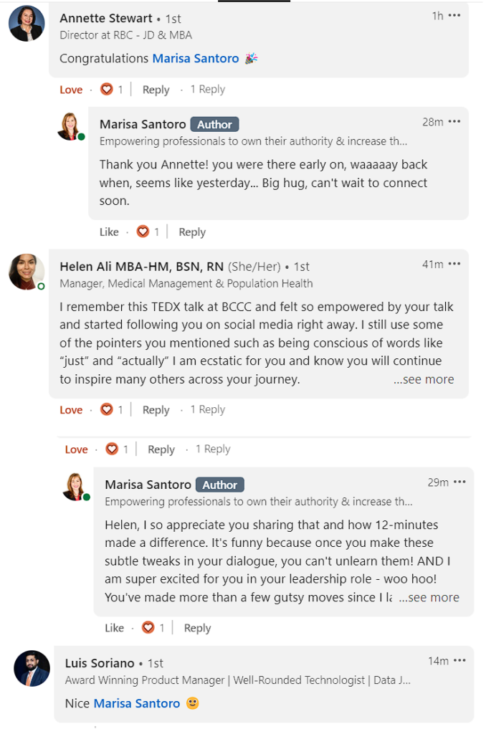The image size is (486, 734).
Task: Toggle Love reaction on Annette Stewart's comment
Action: tap(71, 90)
